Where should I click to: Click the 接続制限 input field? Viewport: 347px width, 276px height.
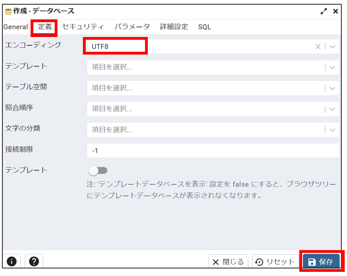click(x=213, y=151)
